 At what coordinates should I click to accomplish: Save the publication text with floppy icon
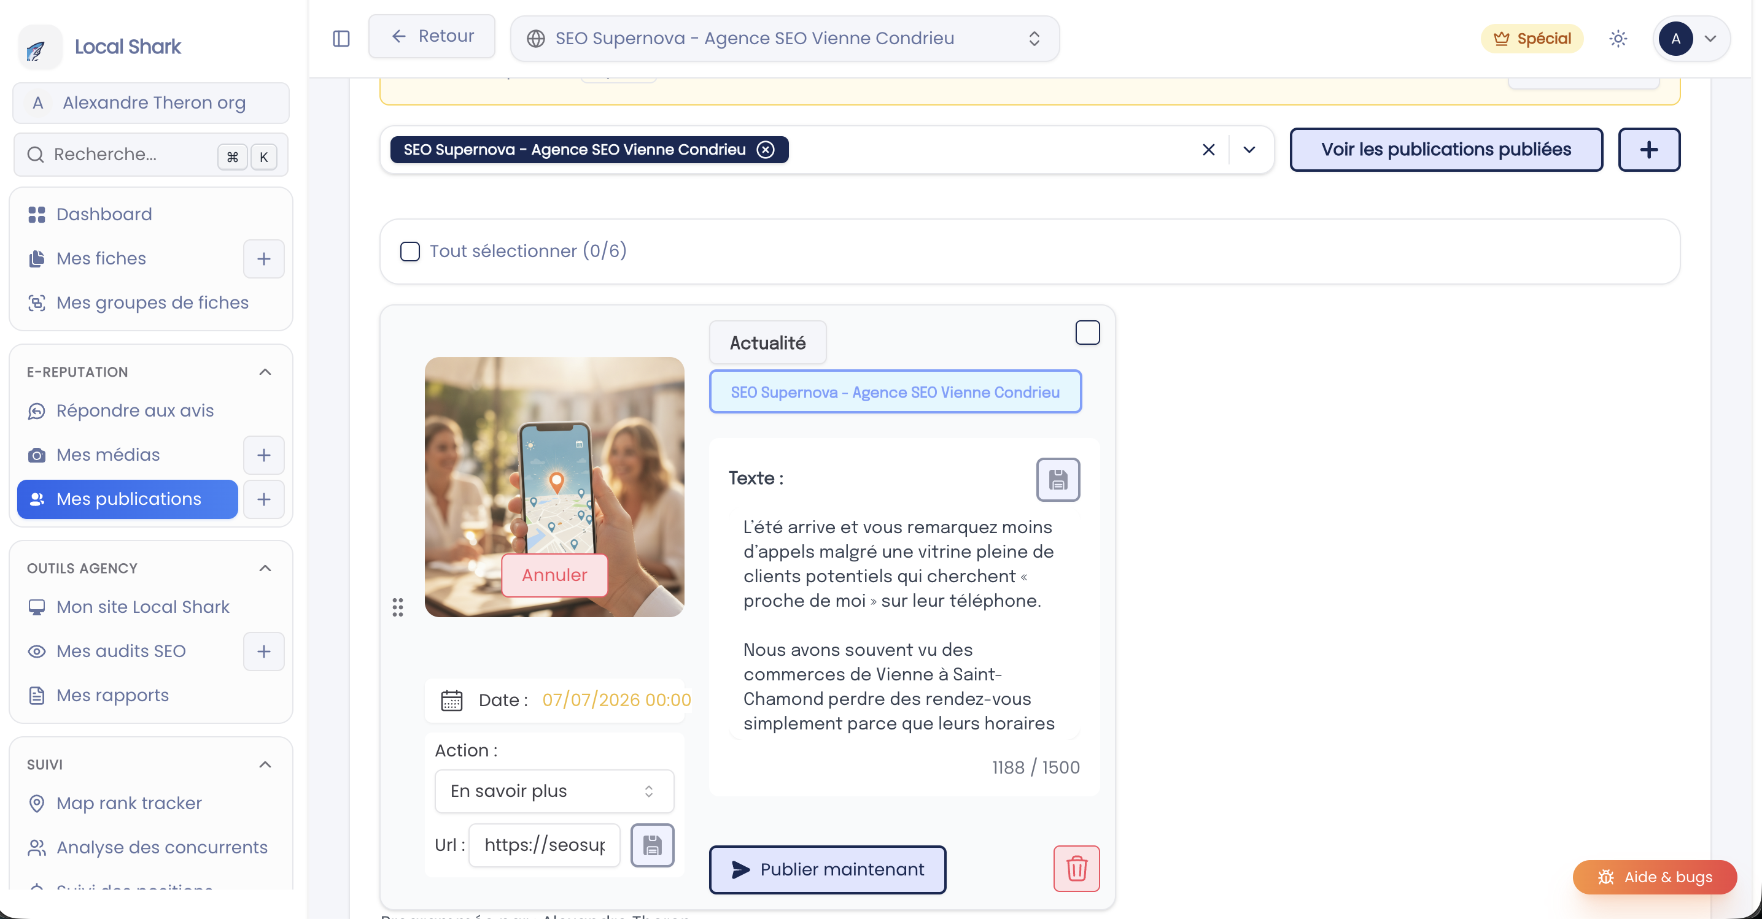[1057, 480]
